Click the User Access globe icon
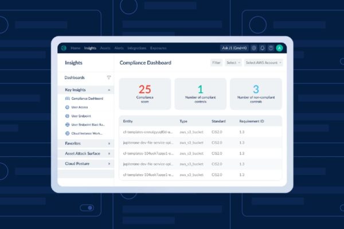 (67, 107)
